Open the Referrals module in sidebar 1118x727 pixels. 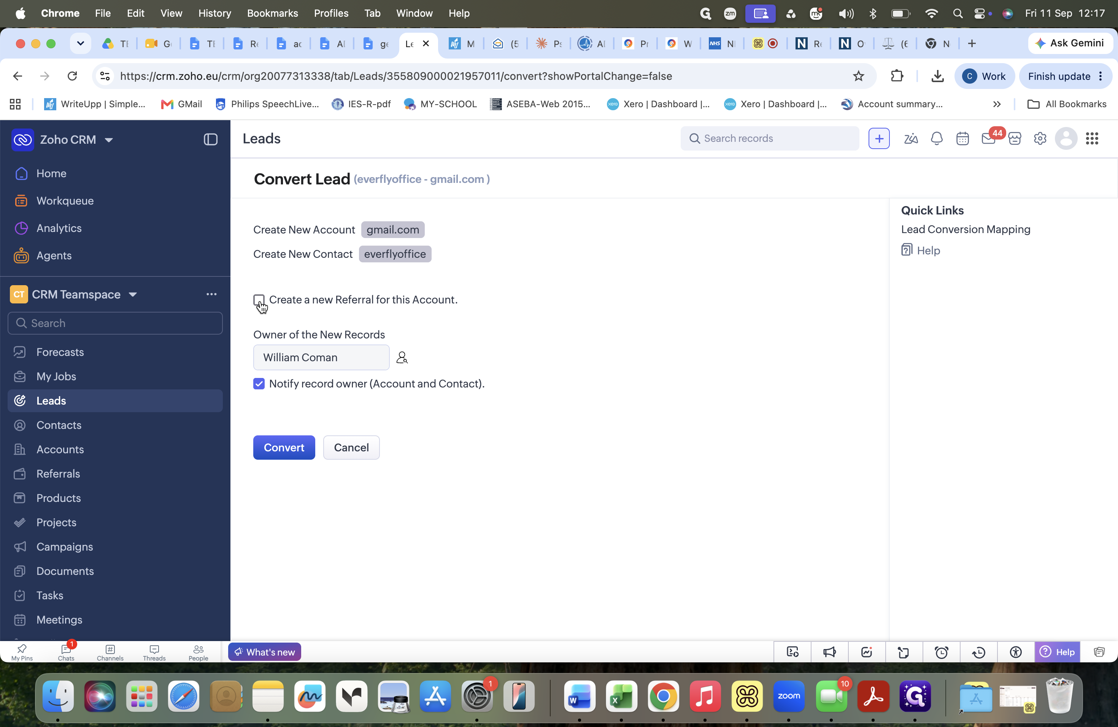pyautogui.click(x=115, y=473)
